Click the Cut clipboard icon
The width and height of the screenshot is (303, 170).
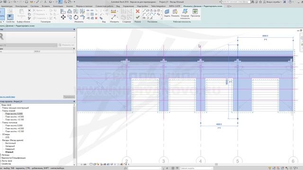click(x=29, y=10)
